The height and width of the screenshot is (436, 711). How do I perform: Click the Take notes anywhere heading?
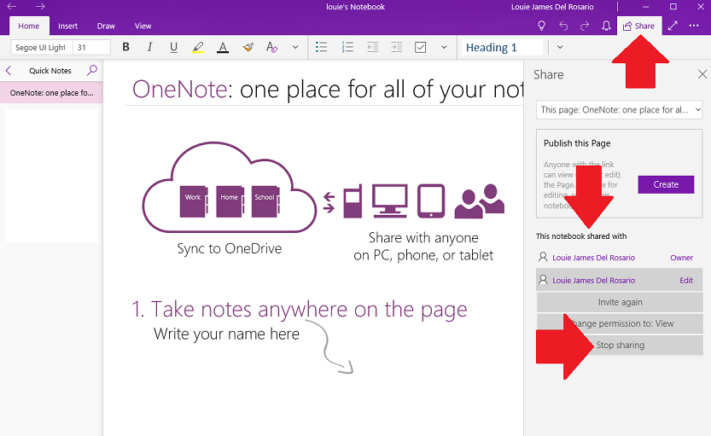point(300,310)
